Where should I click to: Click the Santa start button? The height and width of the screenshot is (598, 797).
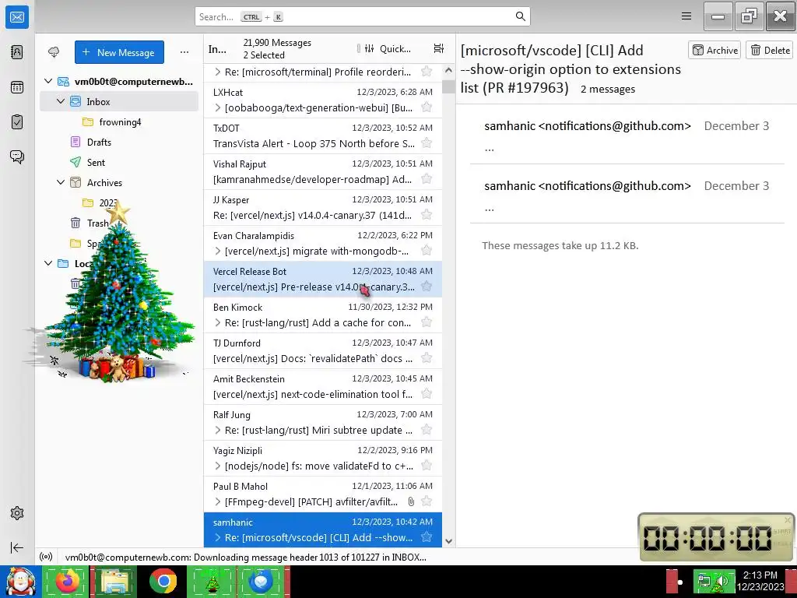[19, 581]
